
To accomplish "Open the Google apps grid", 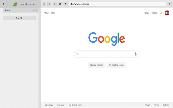I will tap(161, 13).
